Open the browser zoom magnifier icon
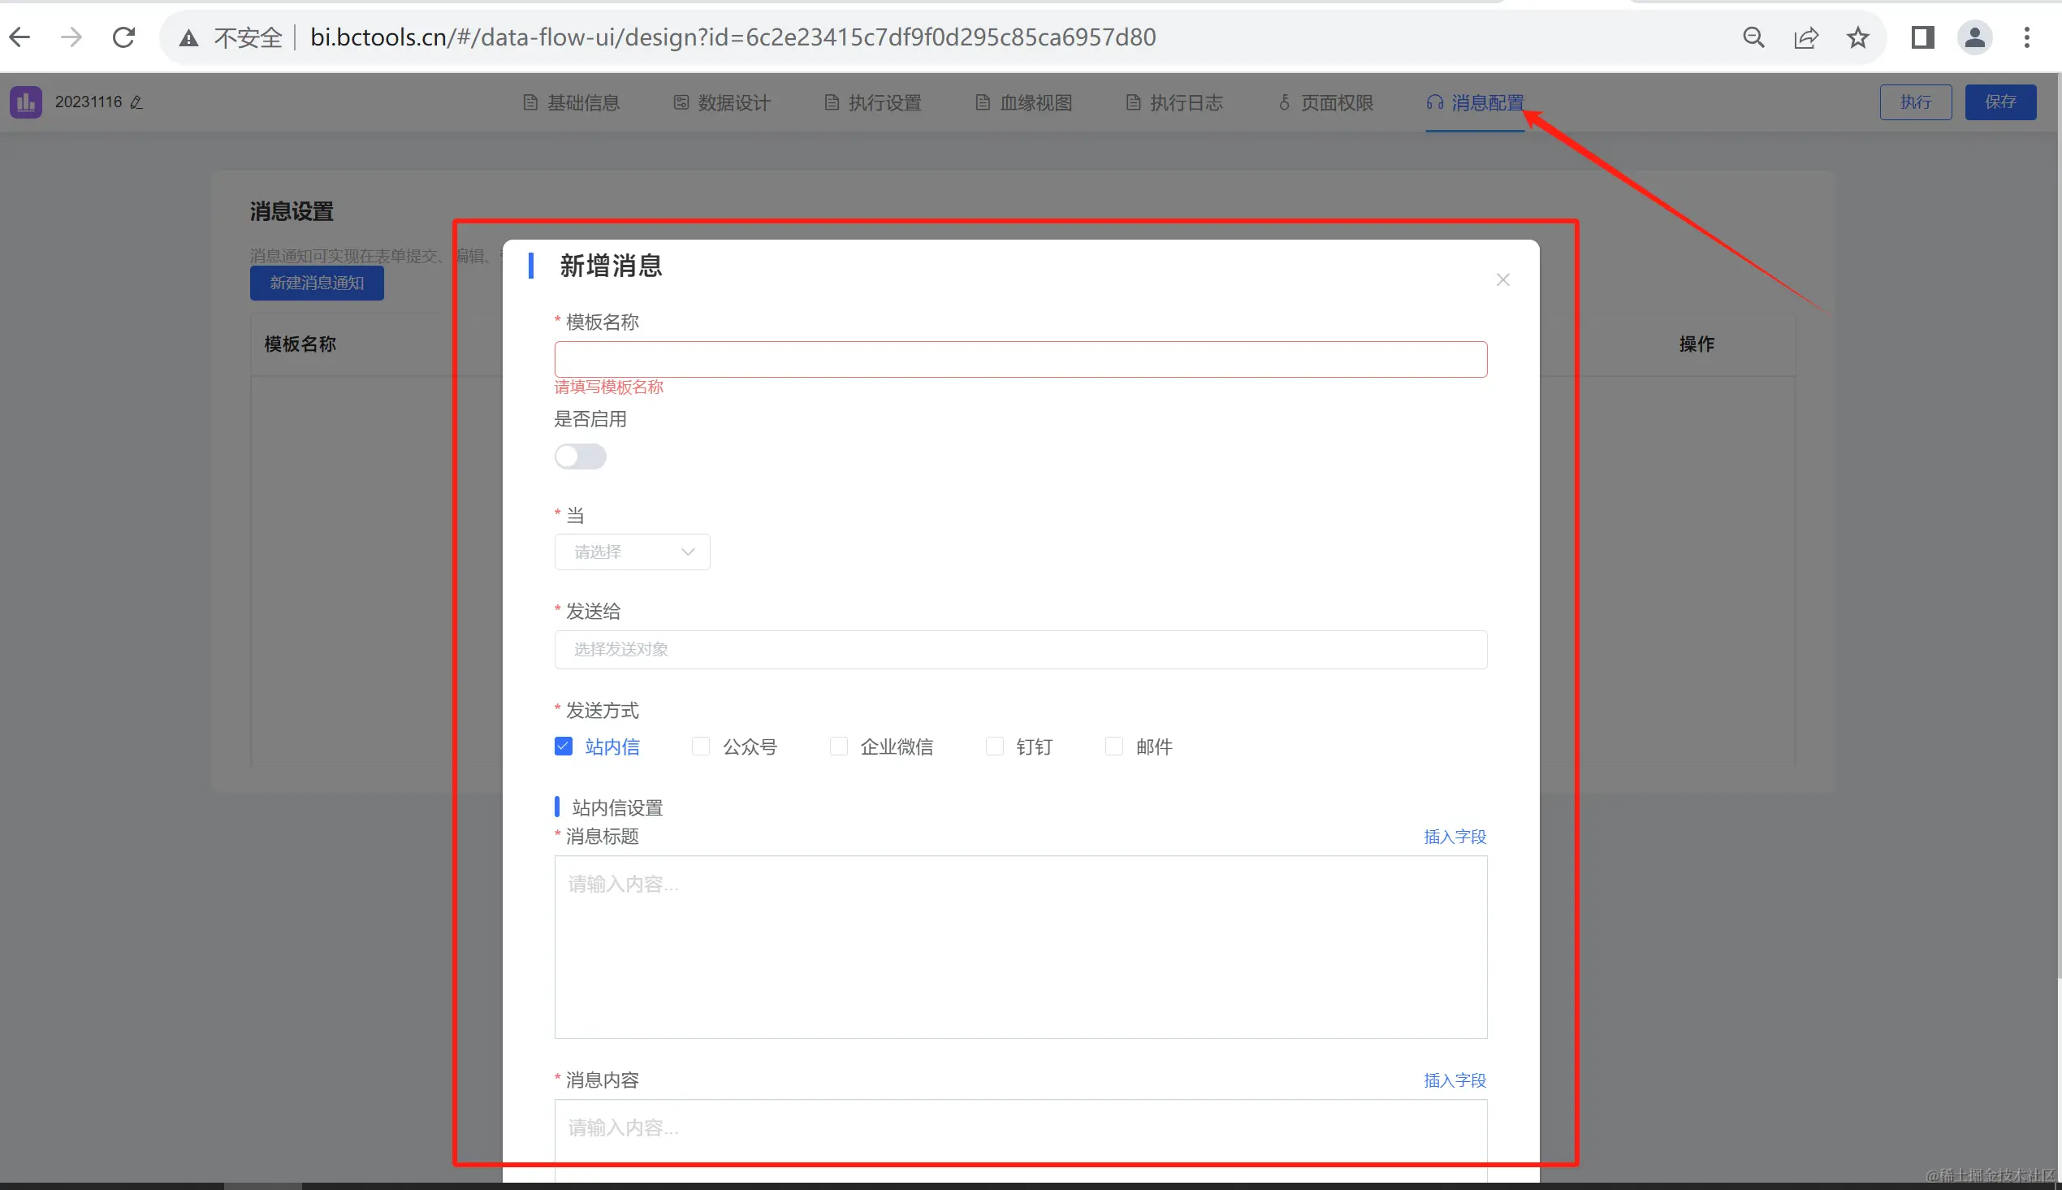The width and height of the screenshot is (2062, 1190). tap(1753, 37)
